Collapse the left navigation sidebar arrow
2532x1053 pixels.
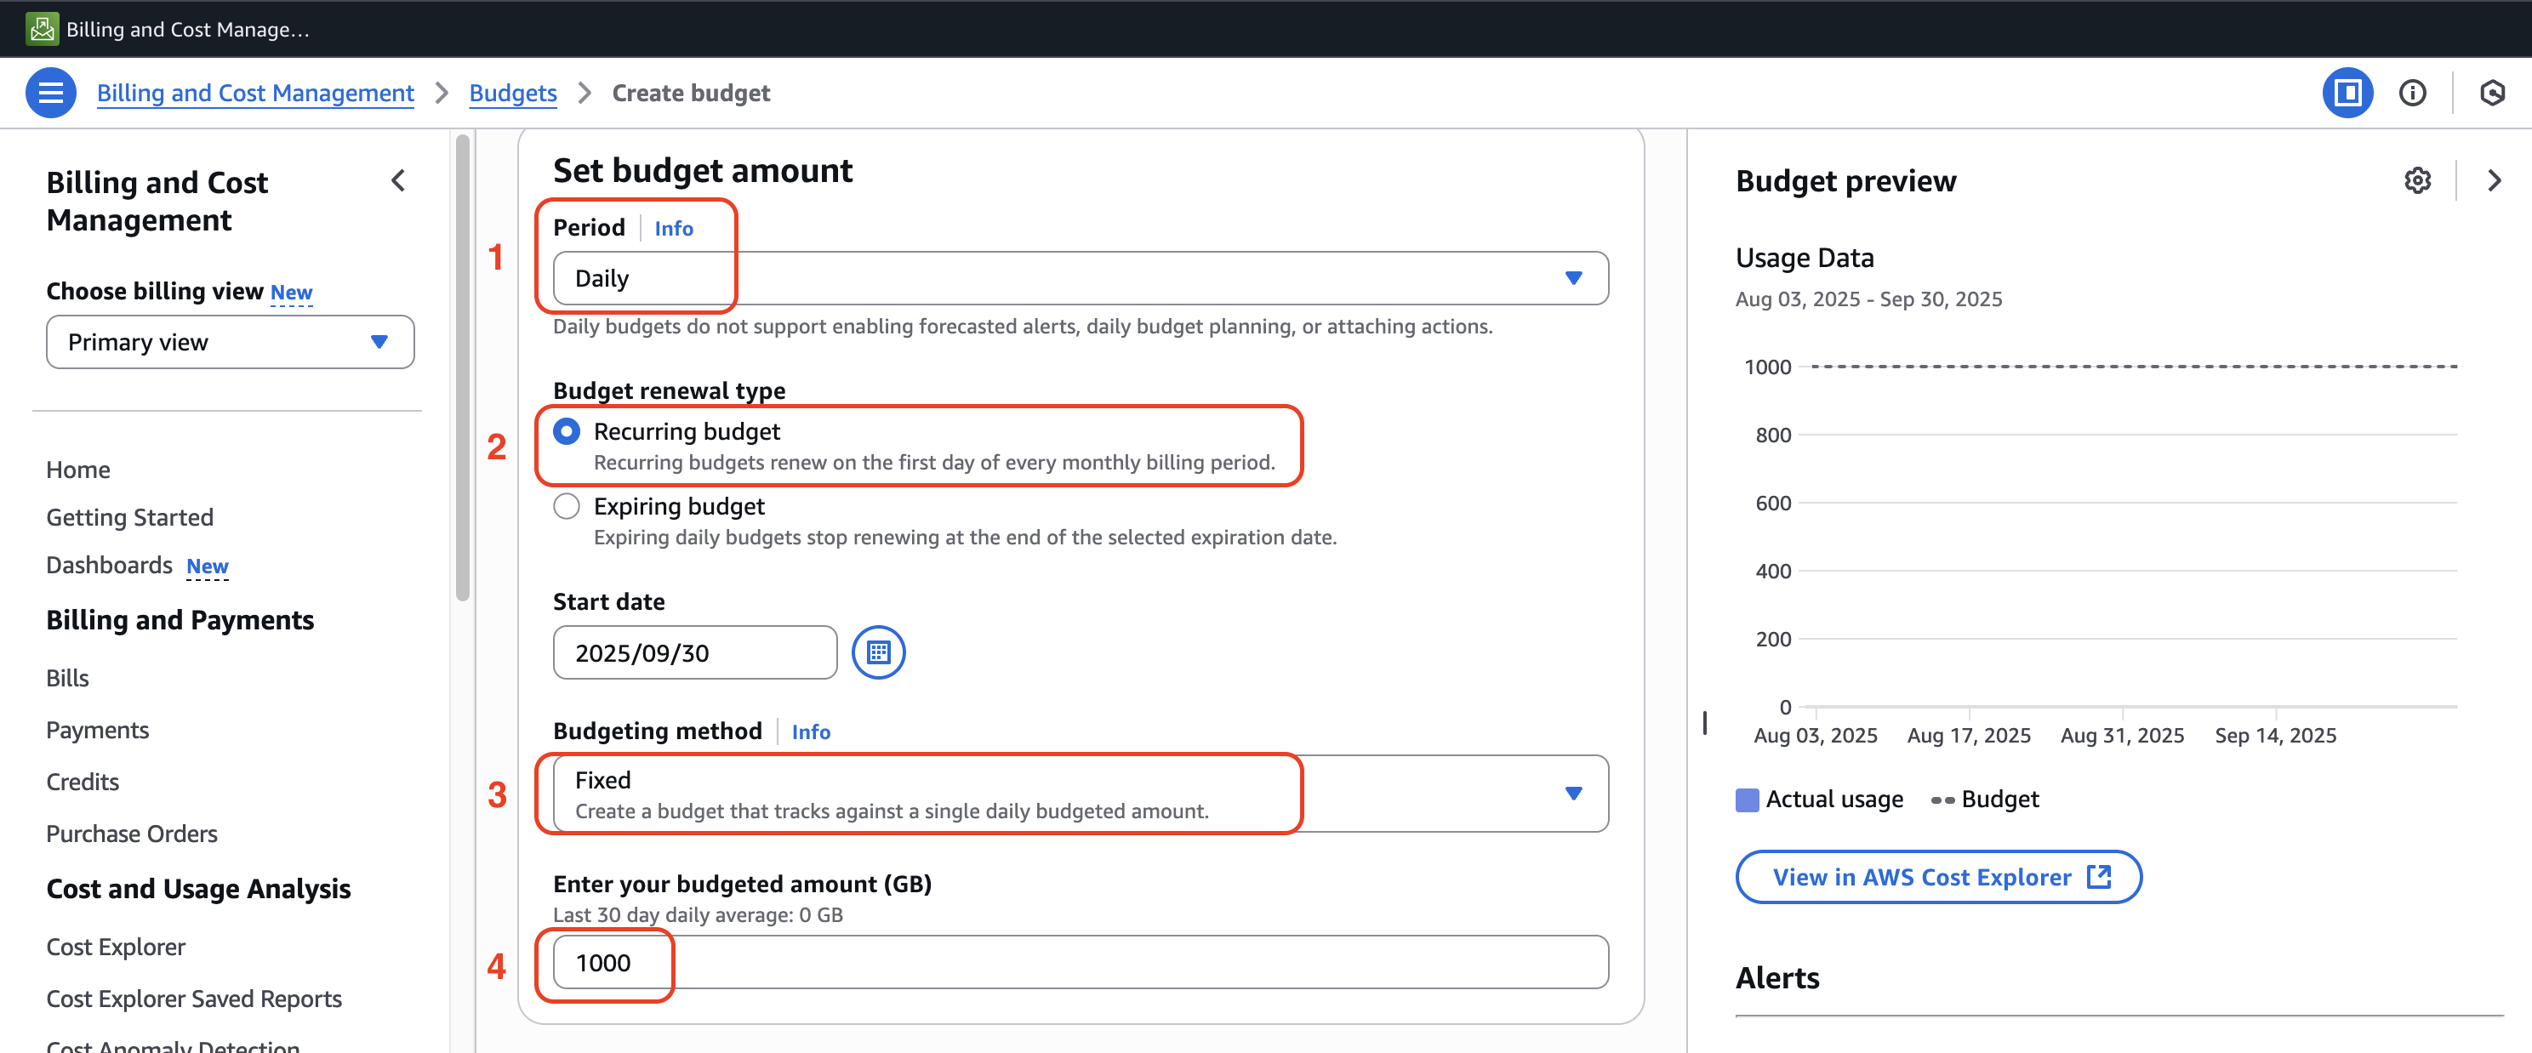[398, 180]
